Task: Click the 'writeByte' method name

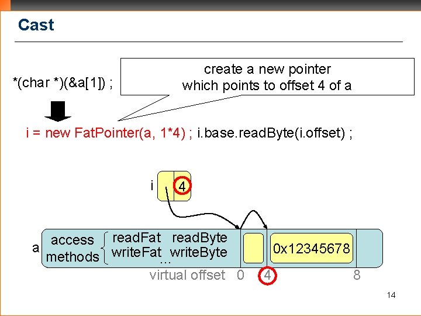Action: (x=199, y=252)
